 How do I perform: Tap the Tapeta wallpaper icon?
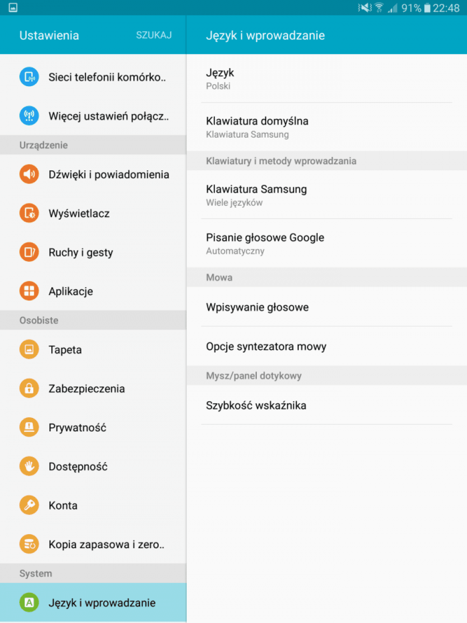(29, 349)
